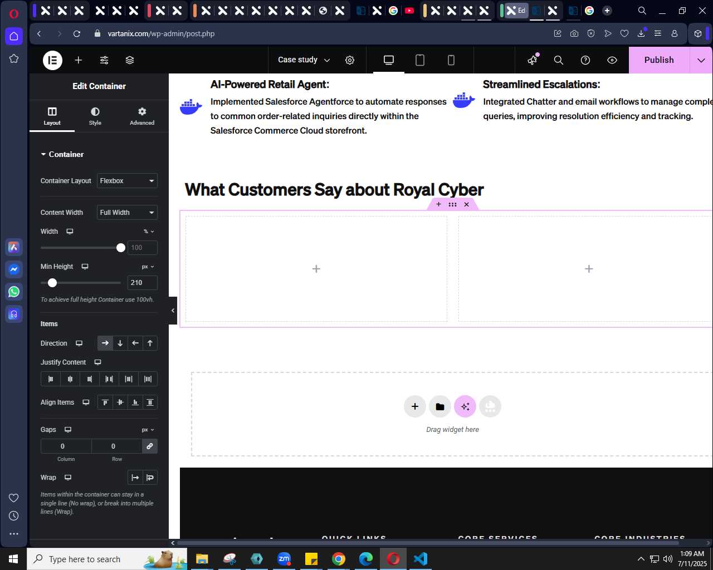Set Justify Content to End

pos(90,379)
